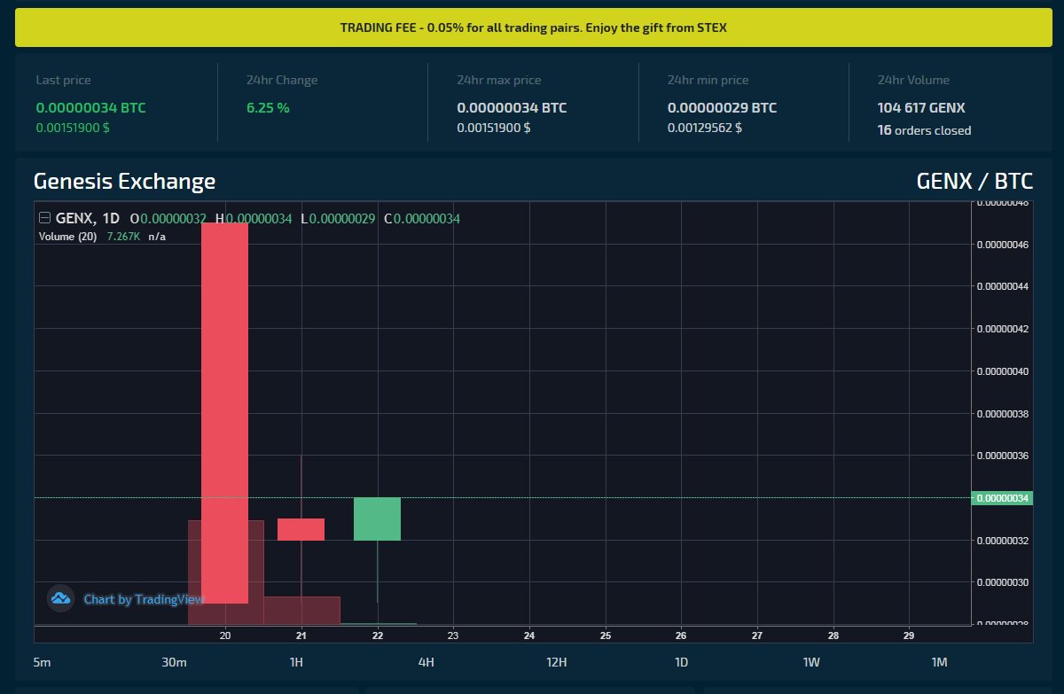
Task: Click date 20 on the time axis
Action: [225, 636]
